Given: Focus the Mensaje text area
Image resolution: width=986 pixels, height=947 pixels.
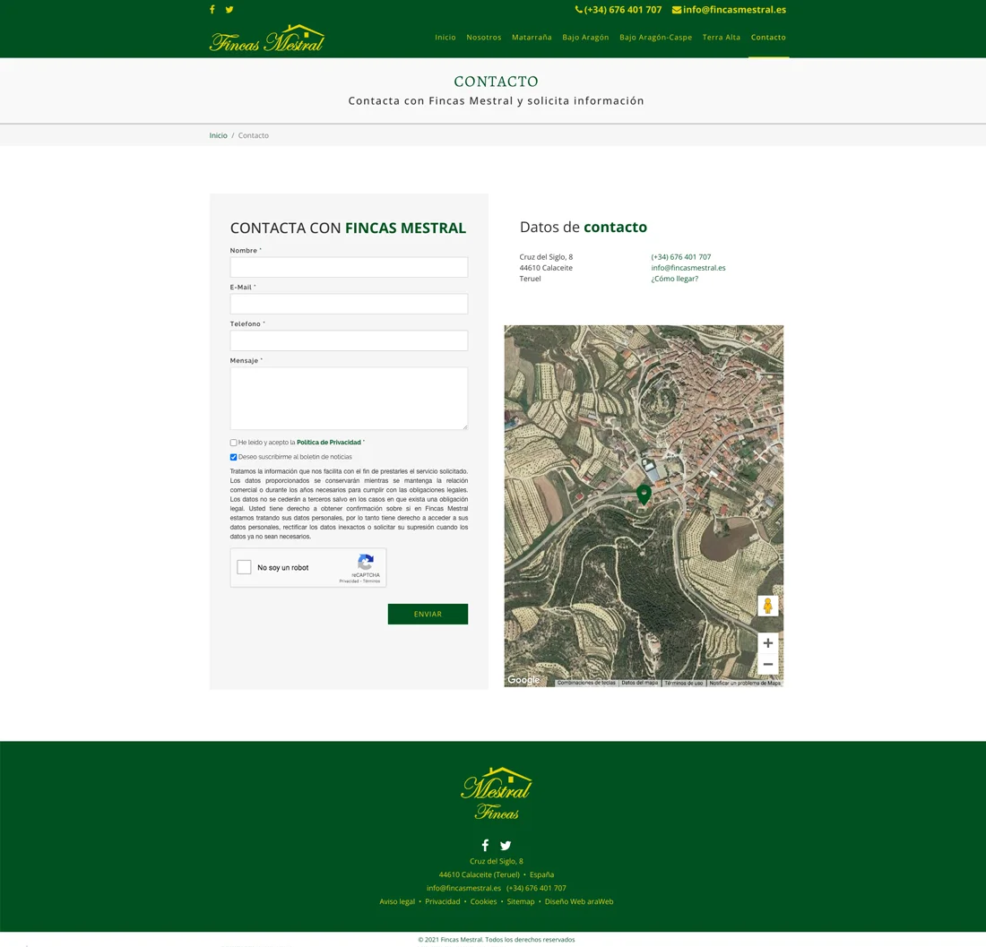Looking at the screenshot, I should tap(349, 399).
